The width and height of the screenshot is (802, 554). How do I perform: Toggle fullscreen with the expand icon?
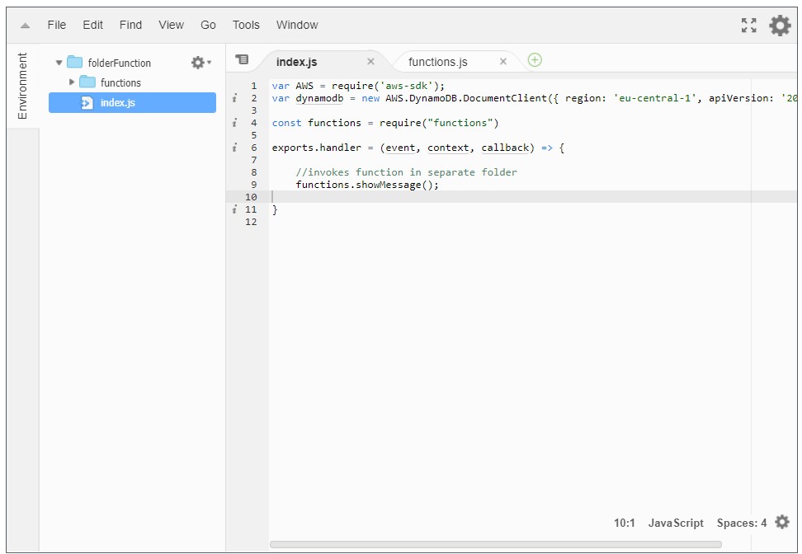pyautogui.click(x=748, y=25)
